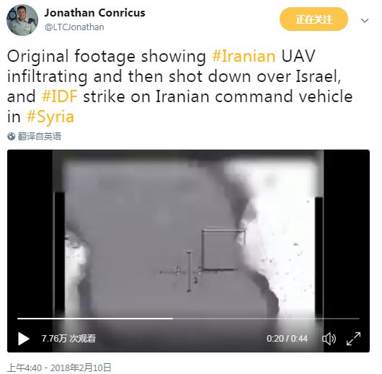Screen dimensions: 382x374
Task: Play the embedded video
Action: [24, 339]
